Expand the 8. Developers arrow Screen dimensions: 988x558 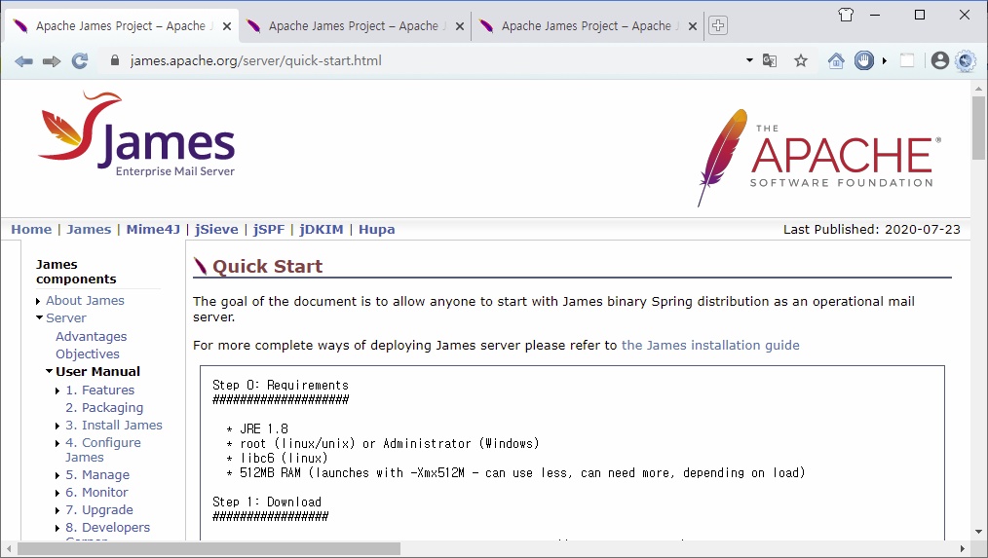coord(57,529)
